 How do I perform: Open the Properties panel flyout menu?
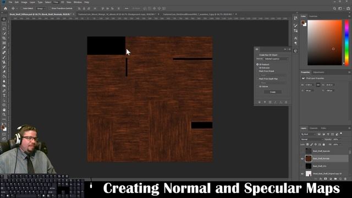349,72
